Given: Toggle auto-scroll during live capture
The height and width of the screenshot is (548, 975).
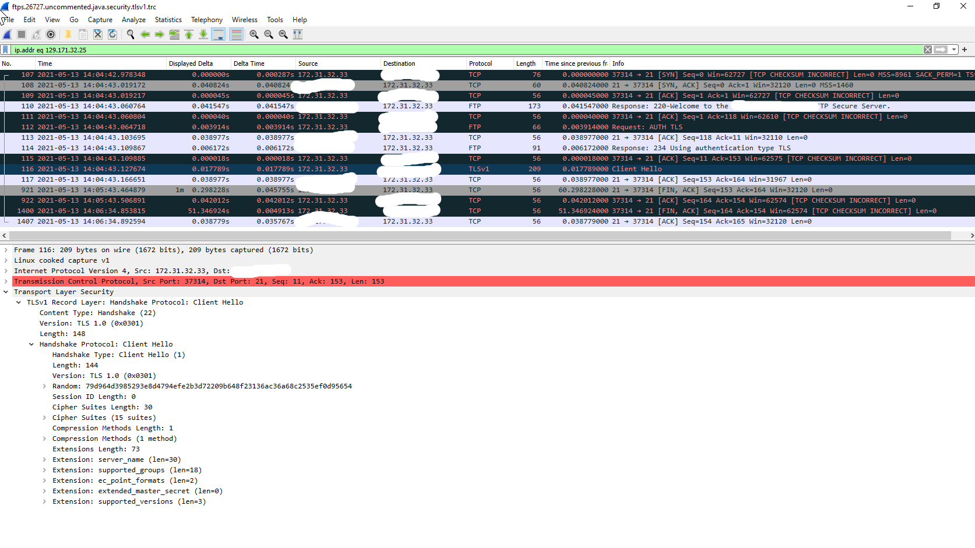Looking at the screenshot, I should click(x=218, y=34).
